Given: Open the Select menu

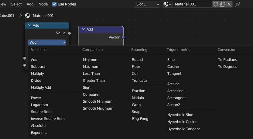Looking at the screenshot, I should click(16, 4).
